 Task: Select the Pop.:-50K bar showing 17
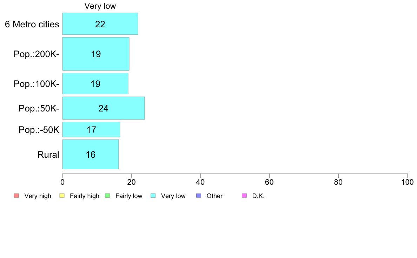click(x=91, y=130)
